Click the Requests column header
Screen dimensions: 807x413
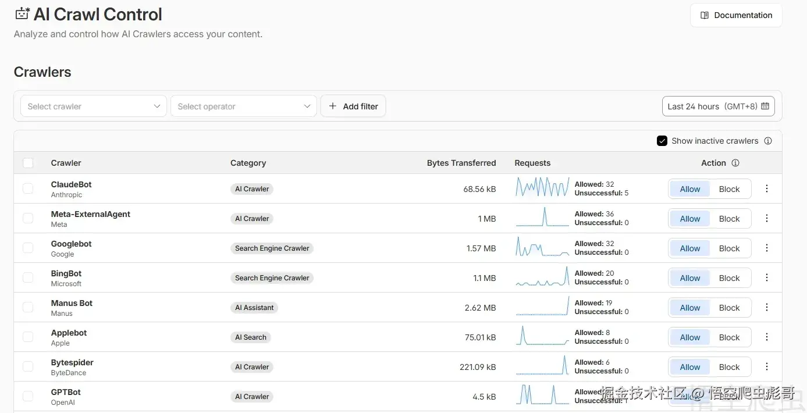[532, 163]
